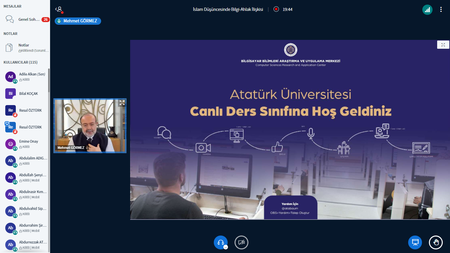The width and height of the screenshot is (450, 253).
Task: Open the Notlar shared notes item
Action: [x=33, y=48]
